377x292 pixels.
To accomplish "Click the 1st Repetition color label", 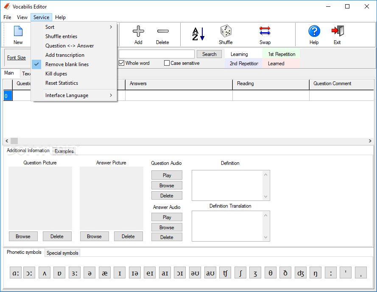I will 281,54.
